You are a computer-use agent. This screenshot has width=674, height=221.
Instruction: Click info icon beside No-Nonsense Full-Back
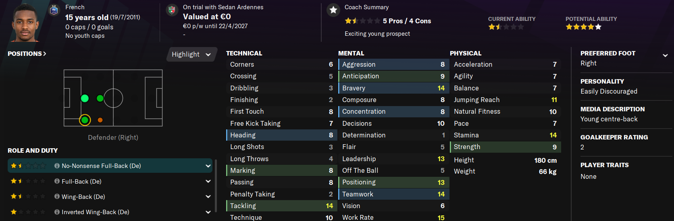point(57,166)
